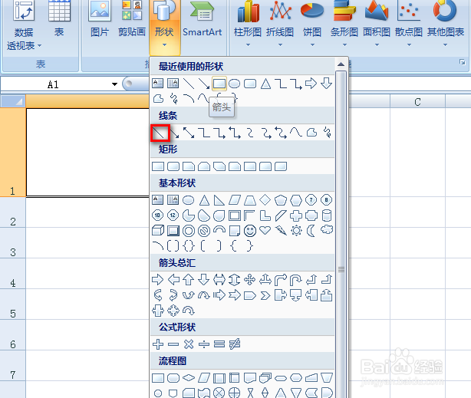The height and width of the screenshot is (398, 471).
Task: Select column C header
Action: click(x=417, y=101)
